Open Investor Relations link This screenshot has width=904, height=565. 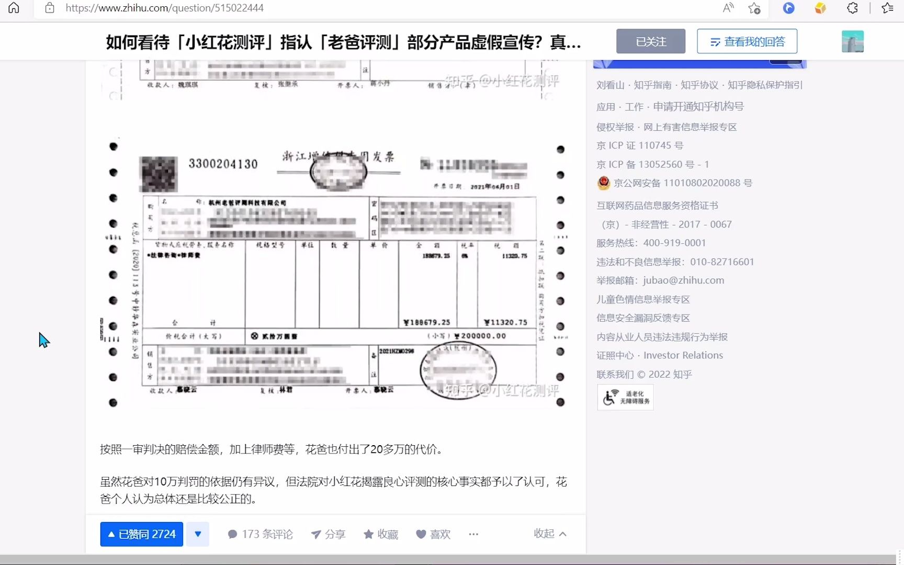pos(683,355)
